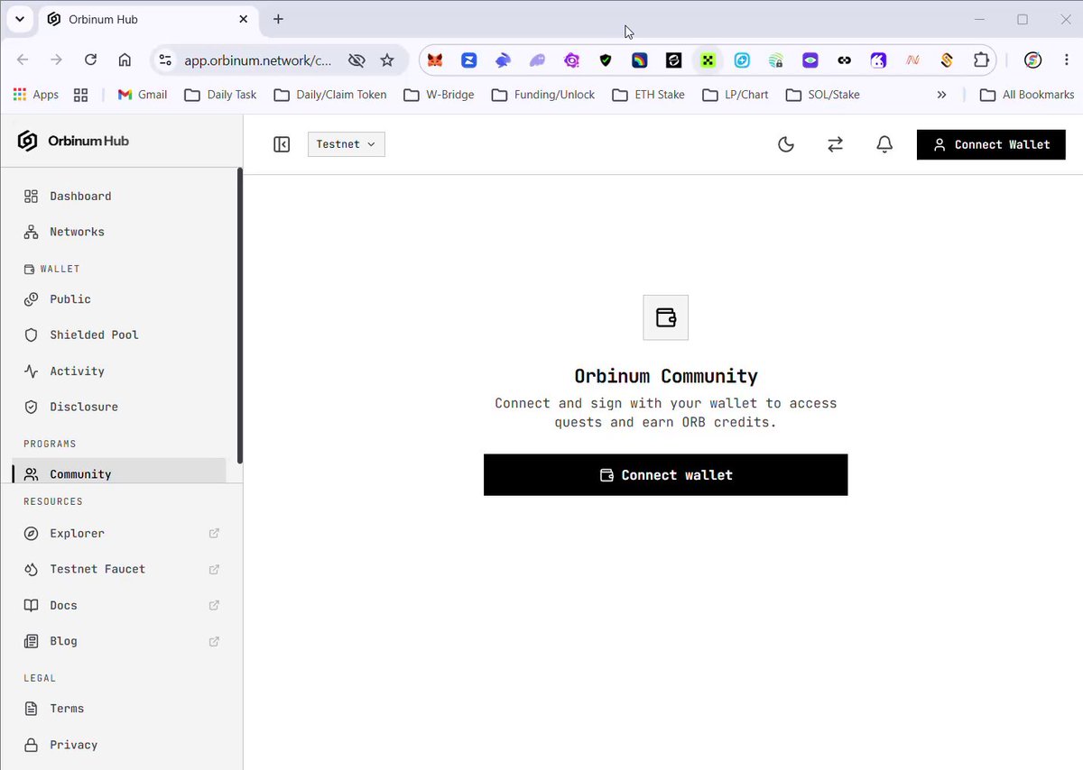Open a new browser tab

[278, 19]
